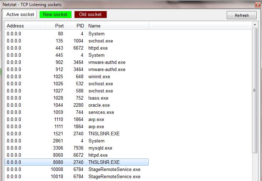Select the StageRemoteService.exe row on port 10008
Screen dimensions: 262x181
(x=114, y=169)
